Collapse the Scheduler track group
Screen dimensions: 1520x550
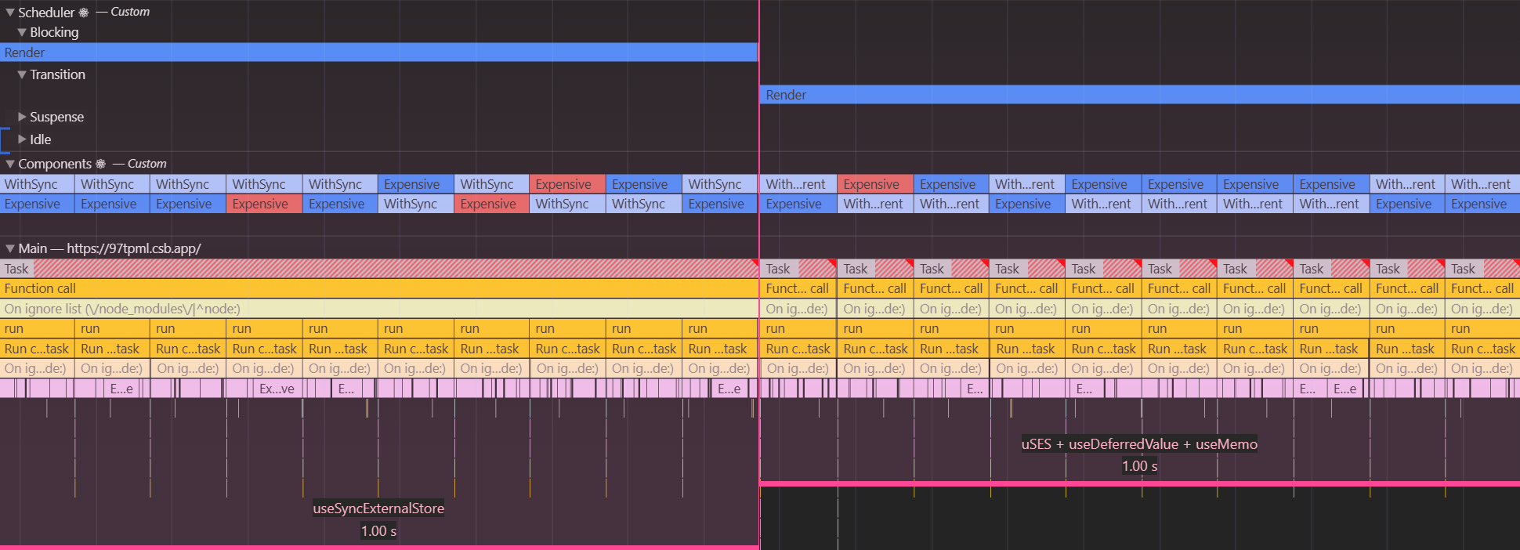tap(10, 13)
